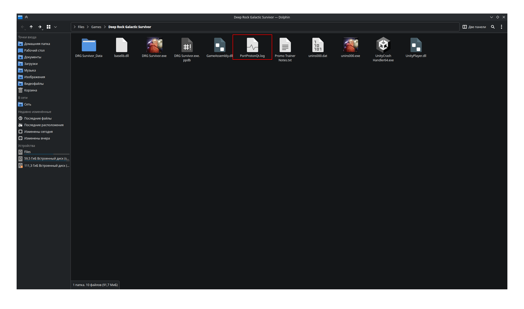Image resolution: width=524 pixels, height=309 pixels.
Task: Click the back navigation arrow
Action: click(22, 27)
